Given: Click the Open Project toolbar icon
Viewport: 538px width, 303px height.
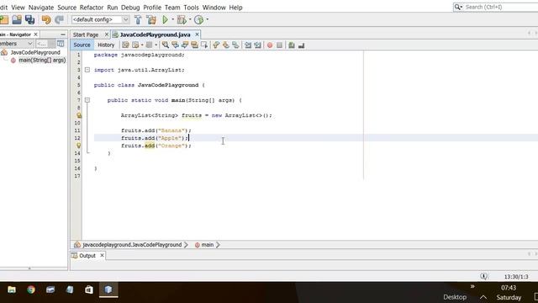Looking at the screenshot, I should pos(17,19).
